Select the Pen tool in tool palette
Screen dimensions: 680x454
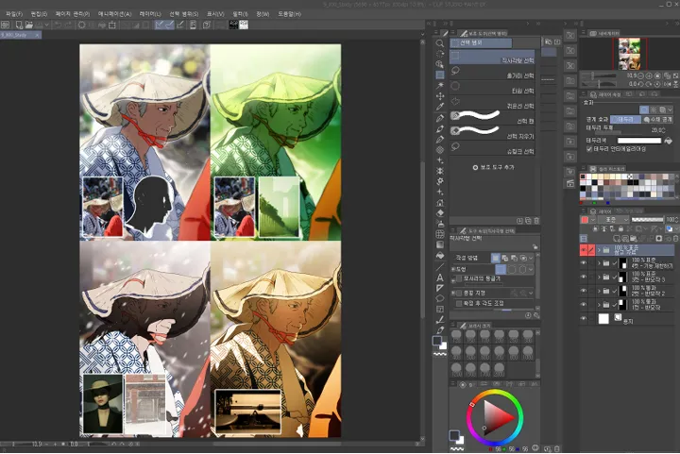click(440, 118)
